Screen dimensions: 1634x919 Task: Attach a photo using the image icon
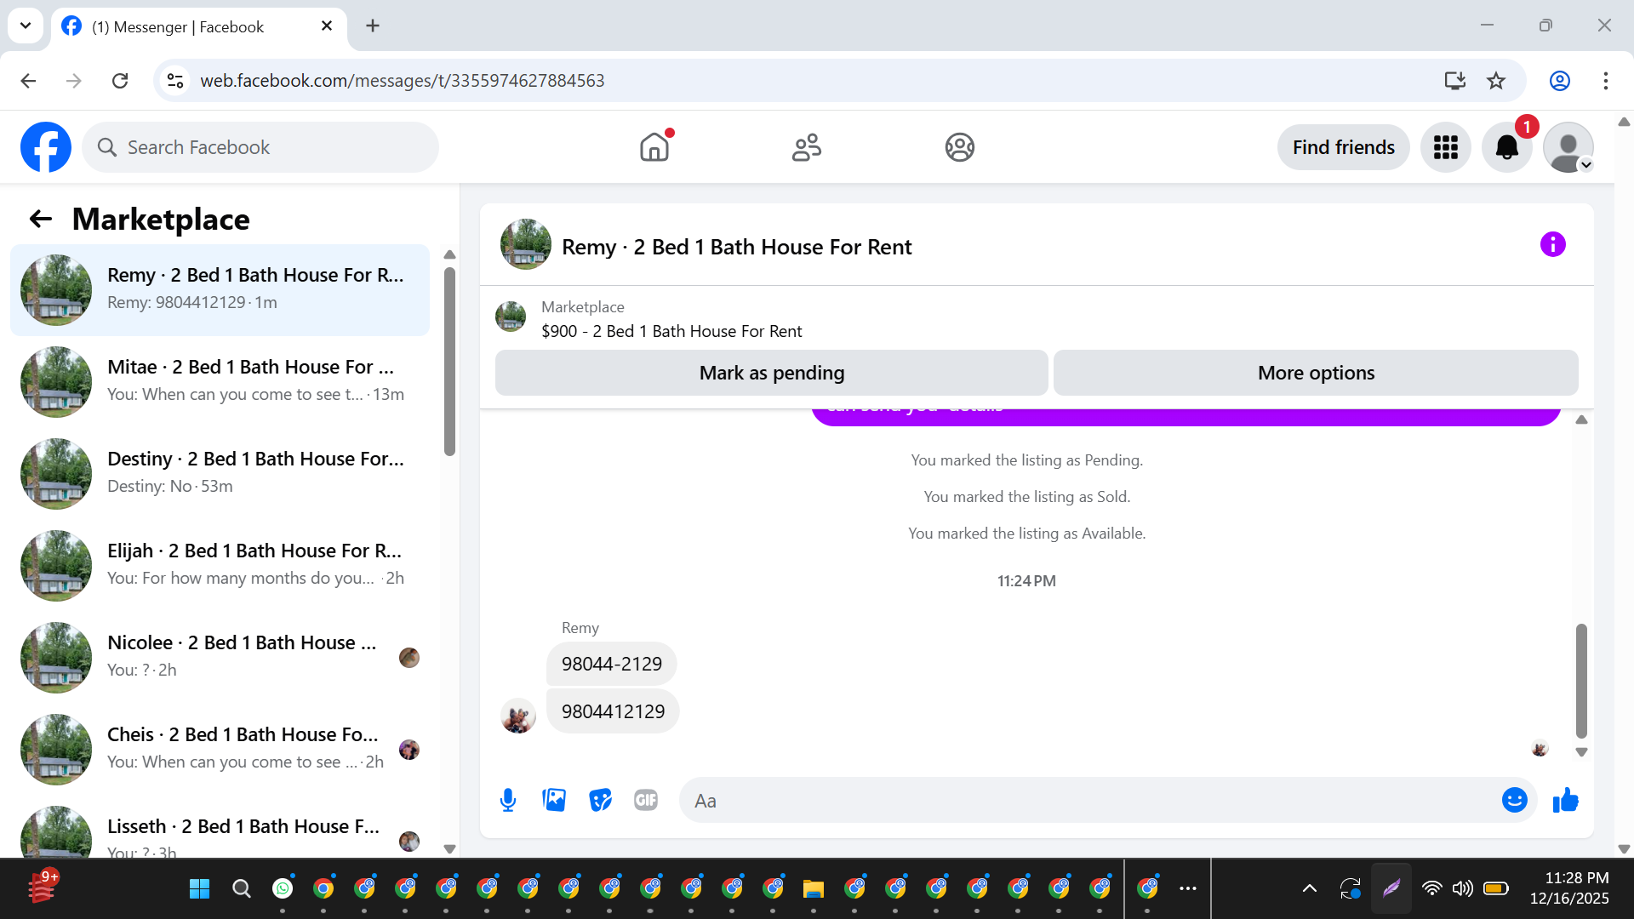(x=554, y=800)
